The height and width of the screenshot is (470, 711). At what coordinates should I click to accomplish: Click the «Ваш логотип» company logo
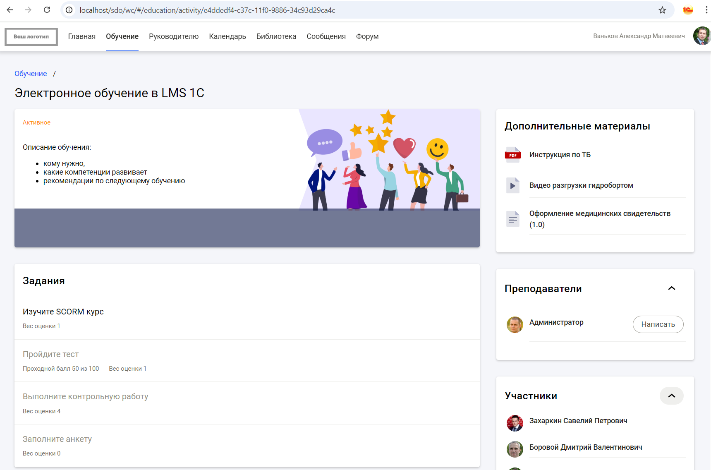coord(31,36)
